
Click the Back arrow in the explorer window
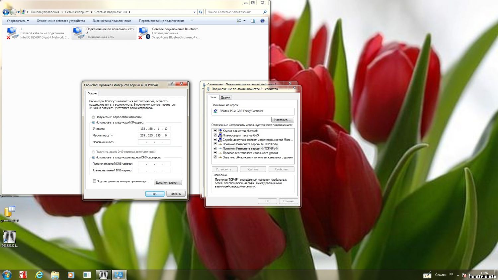coord(6,12)
